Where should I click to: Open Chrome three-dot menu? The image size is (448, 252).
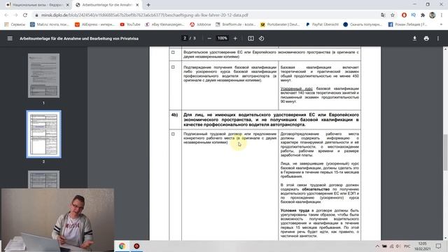[442, 15]
